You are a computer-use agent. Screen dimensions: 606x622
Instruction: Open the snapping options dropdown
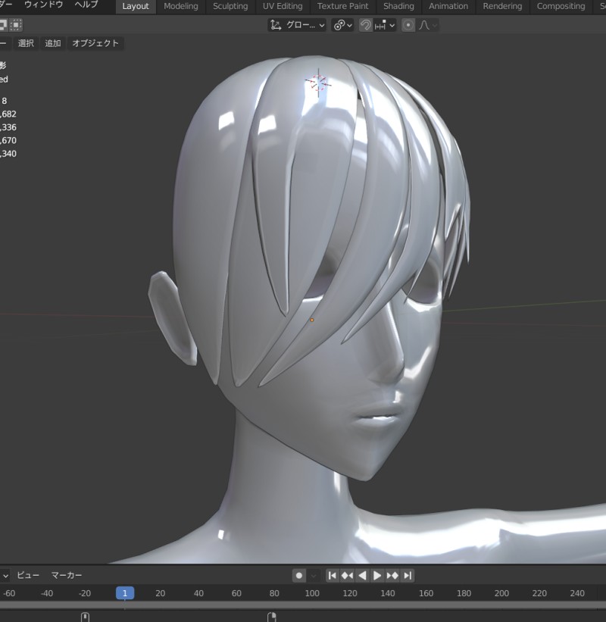tap(385, 25)
